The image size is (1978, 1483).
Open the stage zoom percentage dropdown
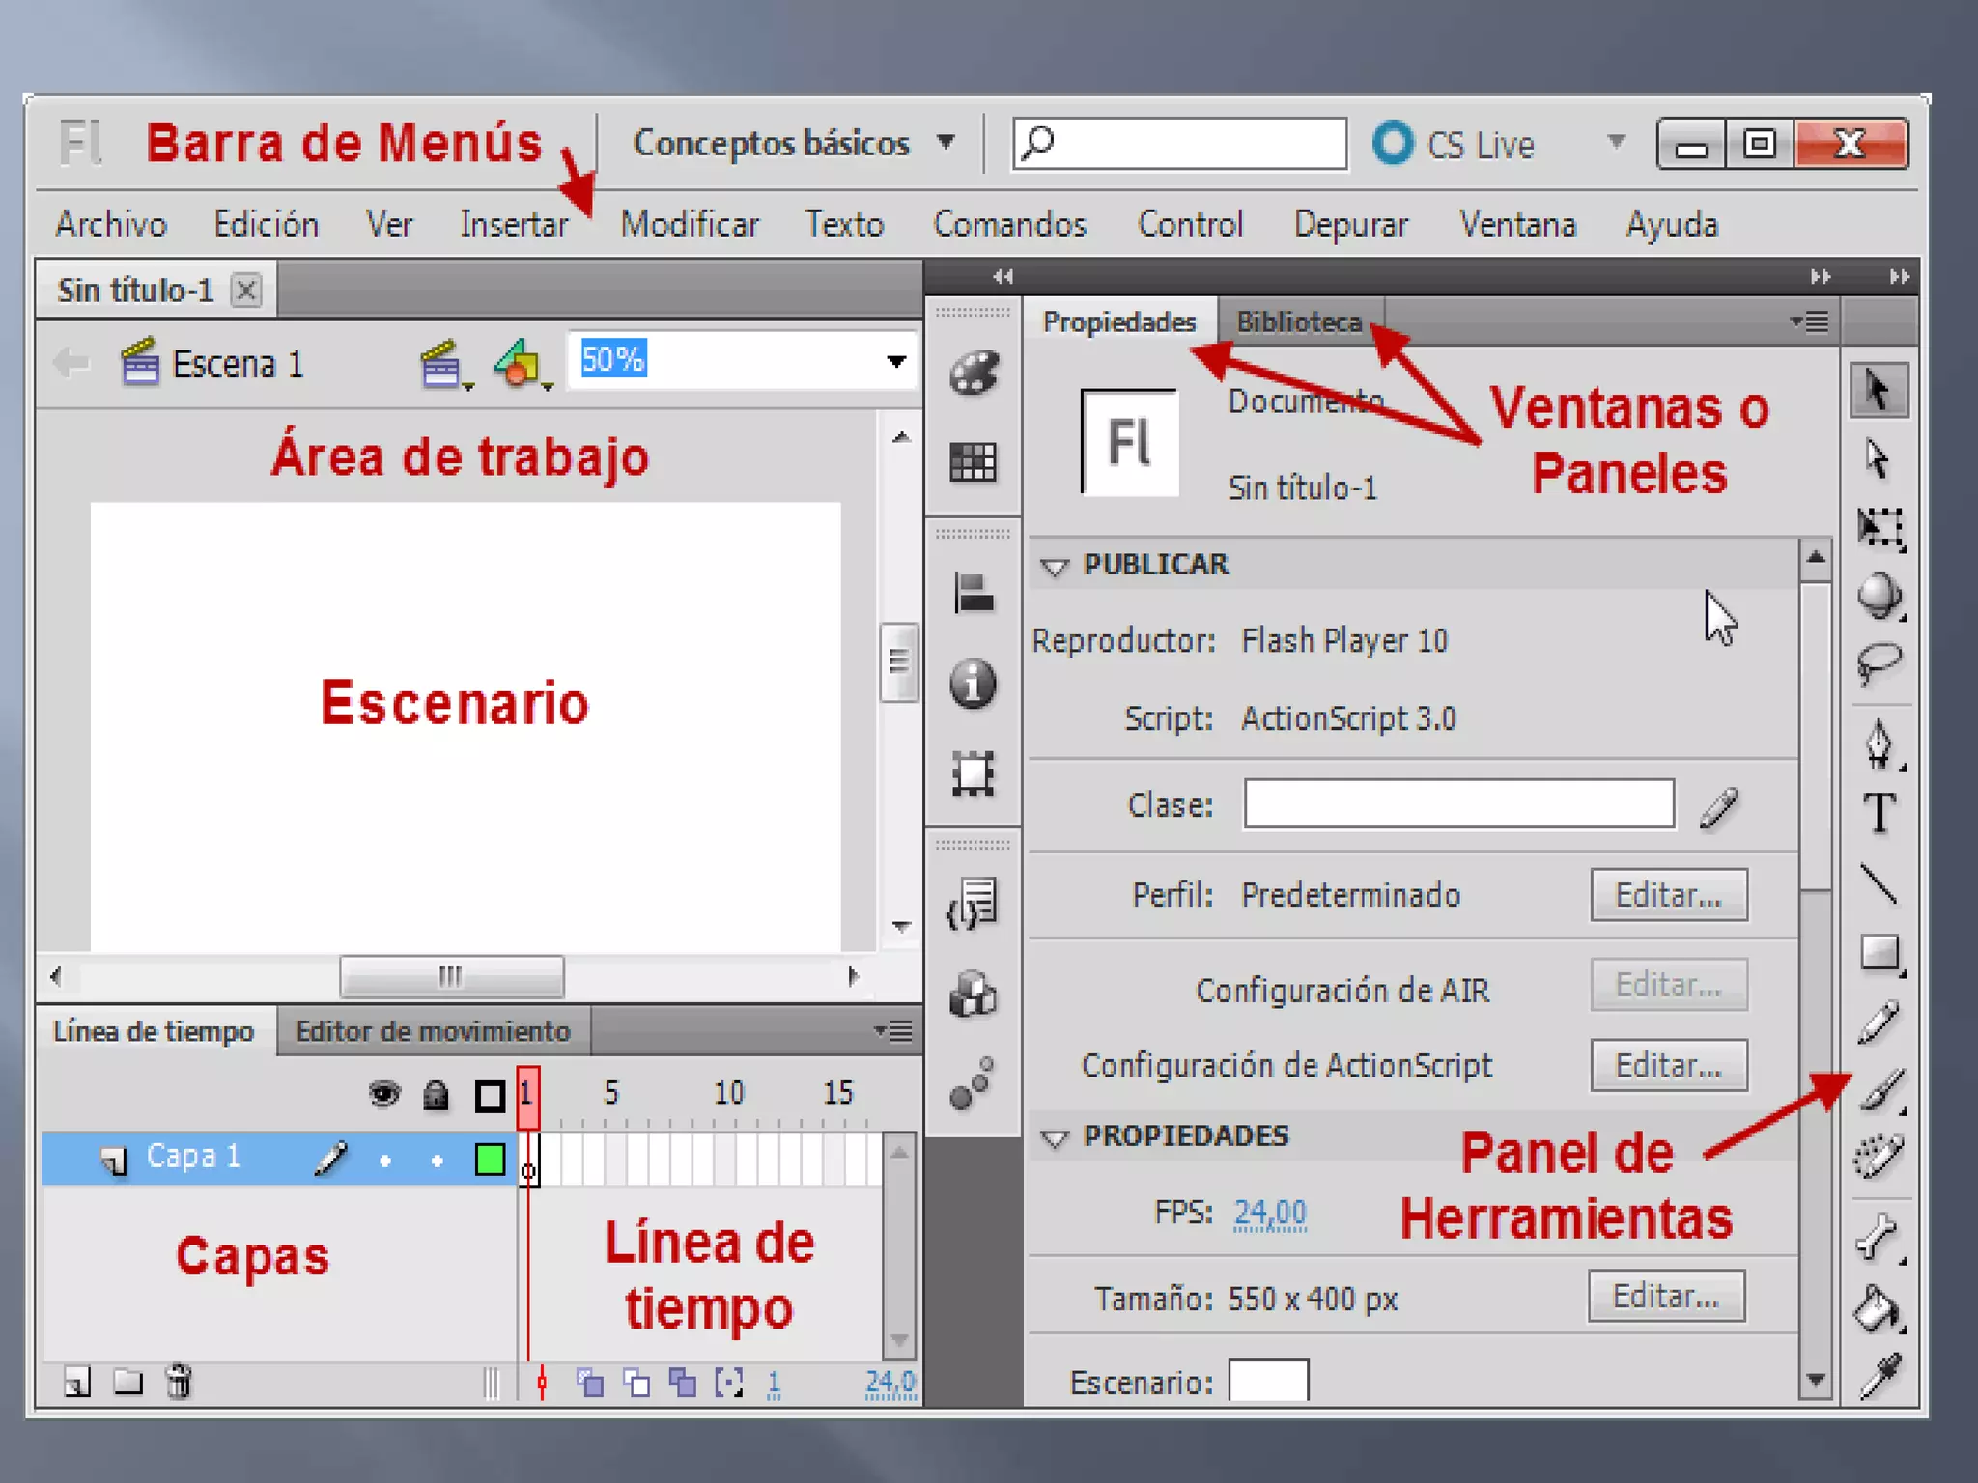(x=896, y=361)
